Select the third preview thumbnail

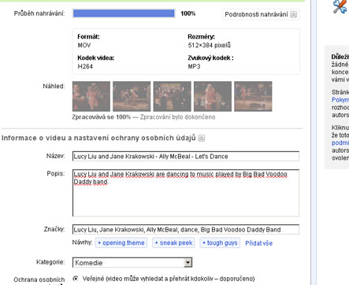[x=173, y=96]
